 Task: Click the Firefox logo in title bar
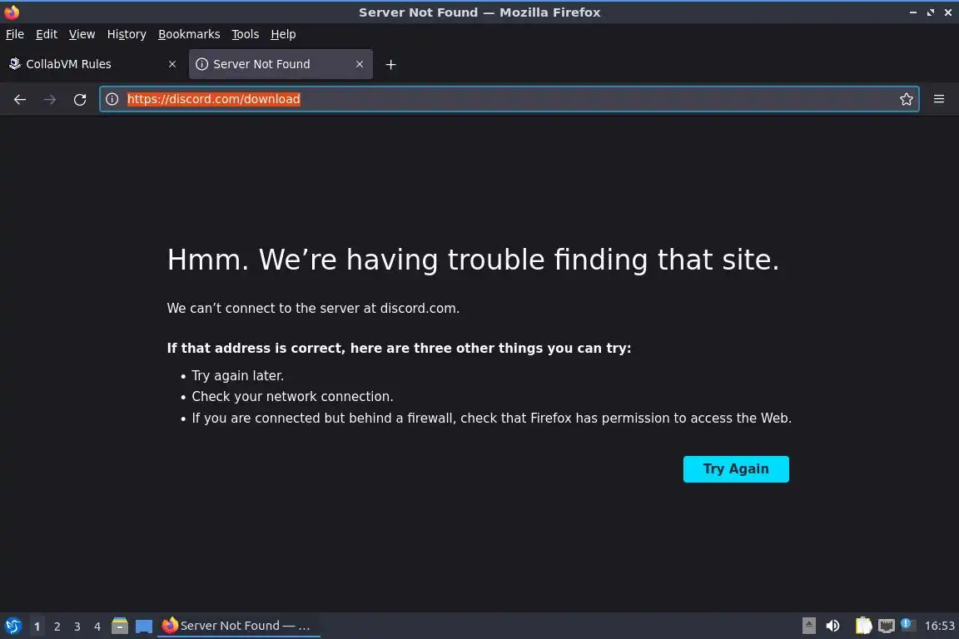tap(12, 12)
